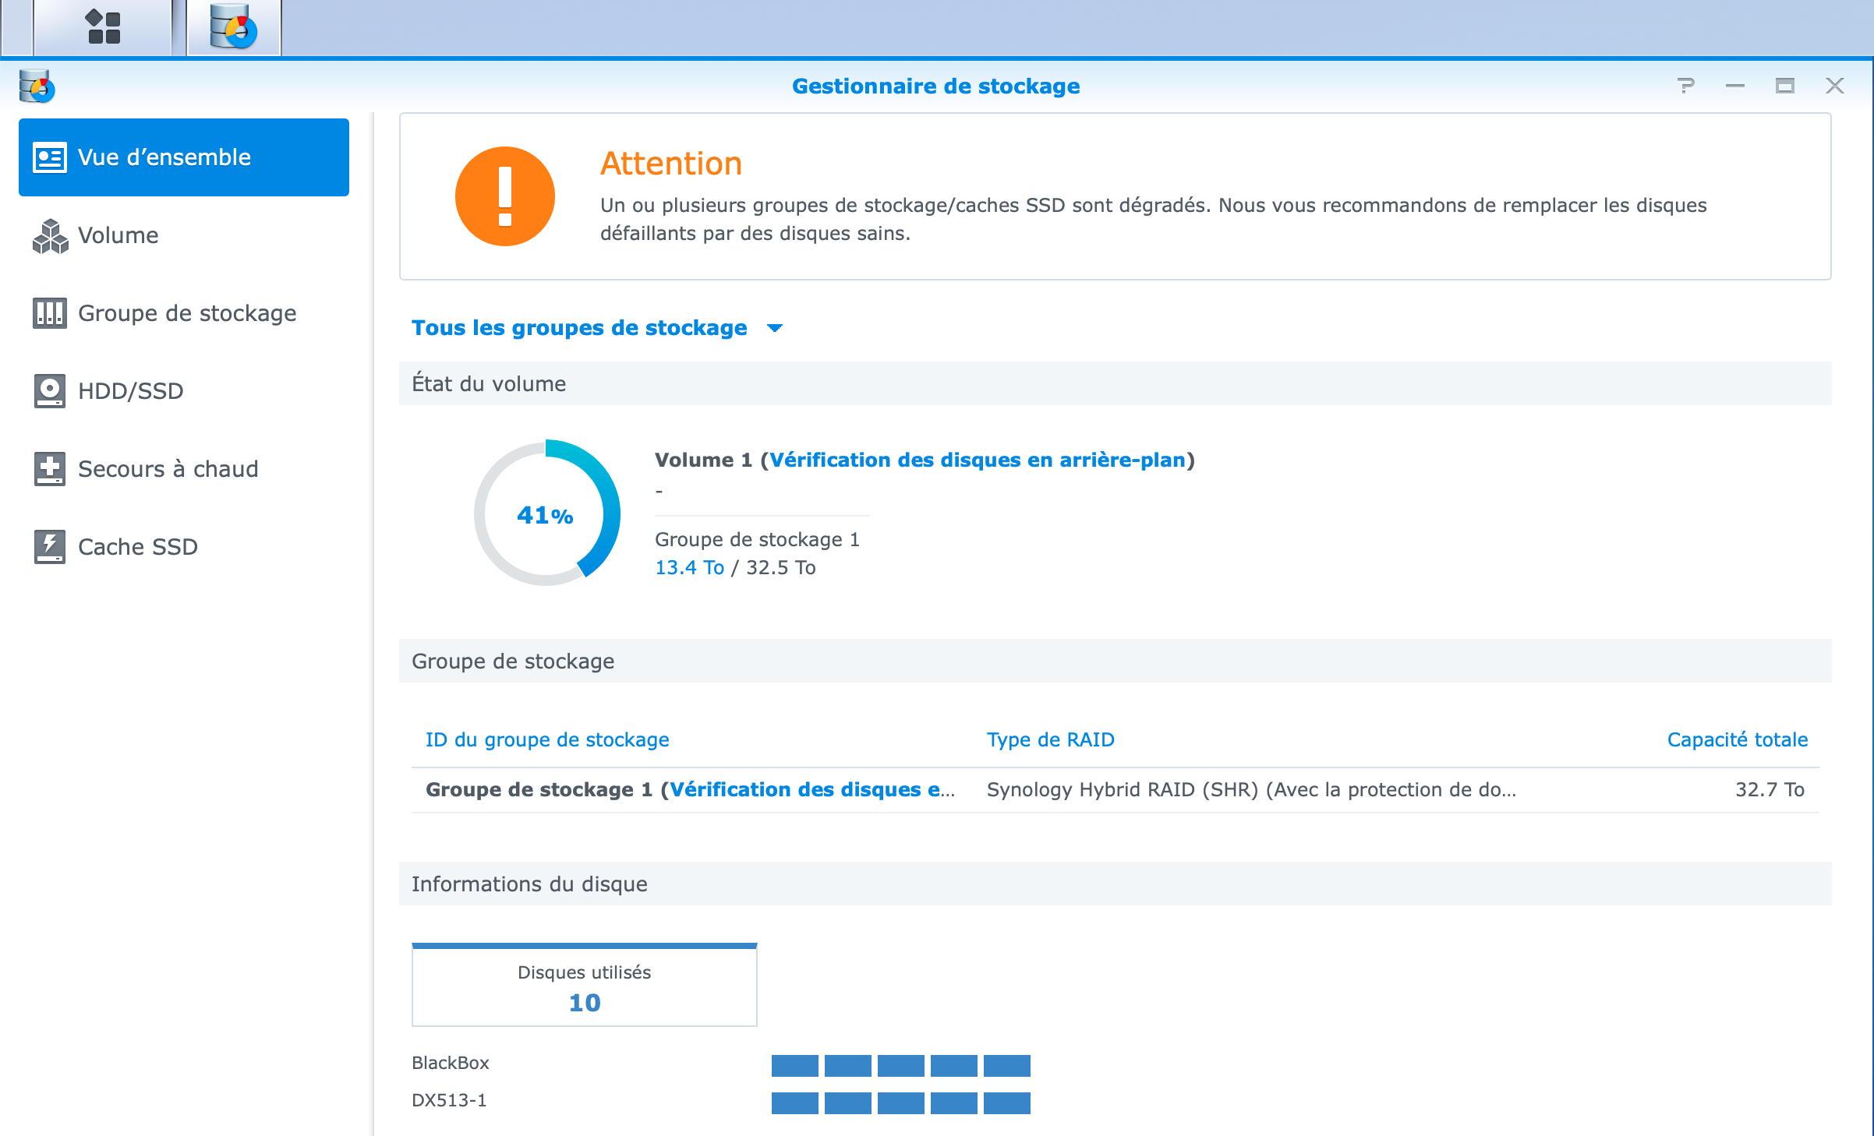Close the Gestionnaire de stockage window
Screen dimensions: 1874x1136
[1835, 86]
